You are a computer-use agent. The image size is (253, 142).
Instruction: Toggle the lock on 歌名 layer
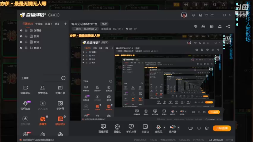[x=26, y=36]
